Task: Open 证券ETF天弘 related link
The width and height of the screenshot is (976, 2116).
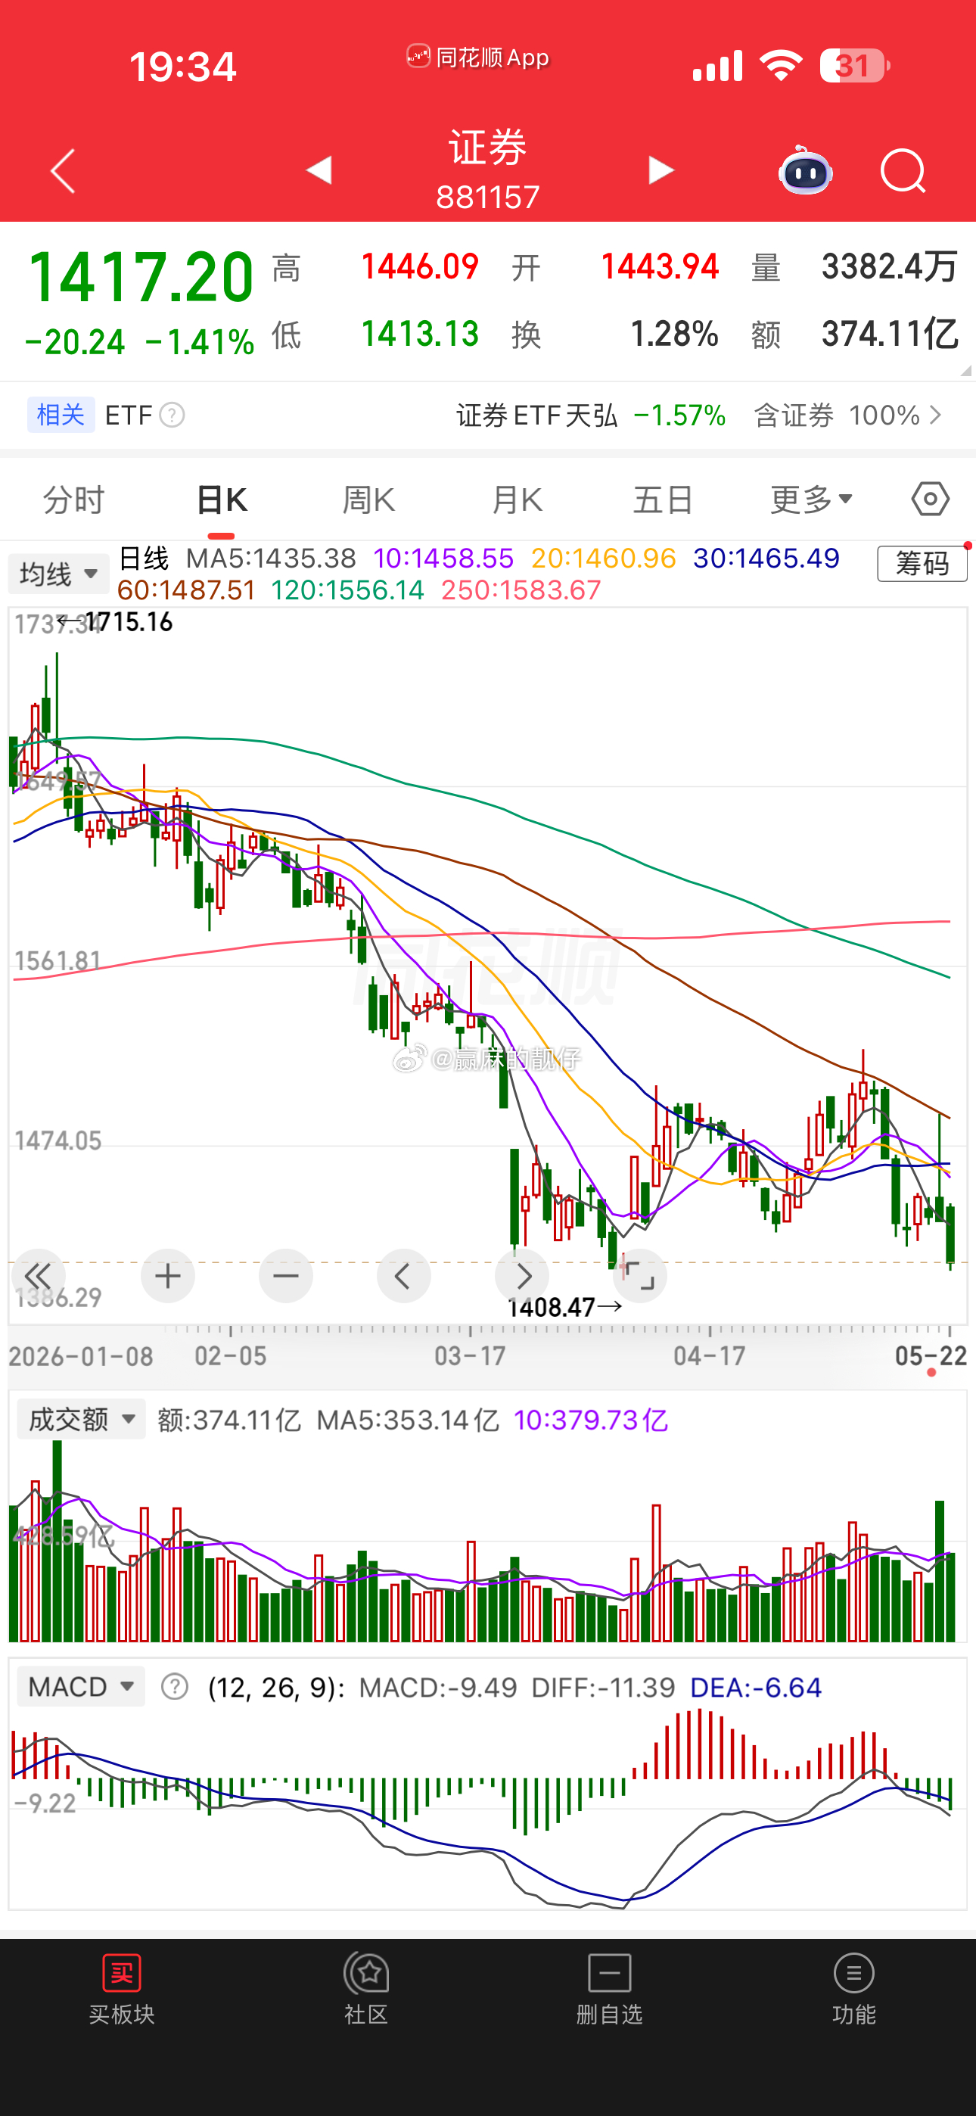Action: tap(592, 415)
